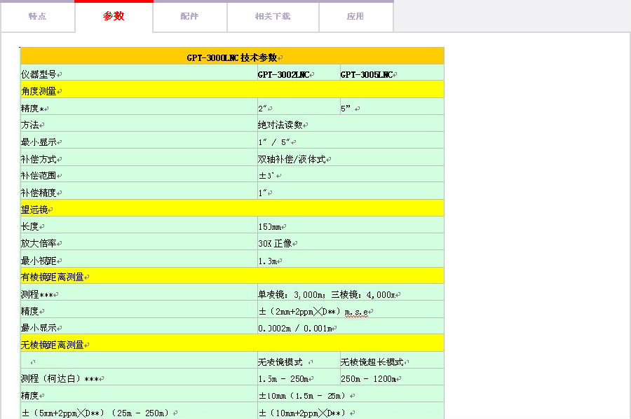Screen dimensions: 631x419
Task: Open the 特点 tab
Action: (x=38, y=16)
